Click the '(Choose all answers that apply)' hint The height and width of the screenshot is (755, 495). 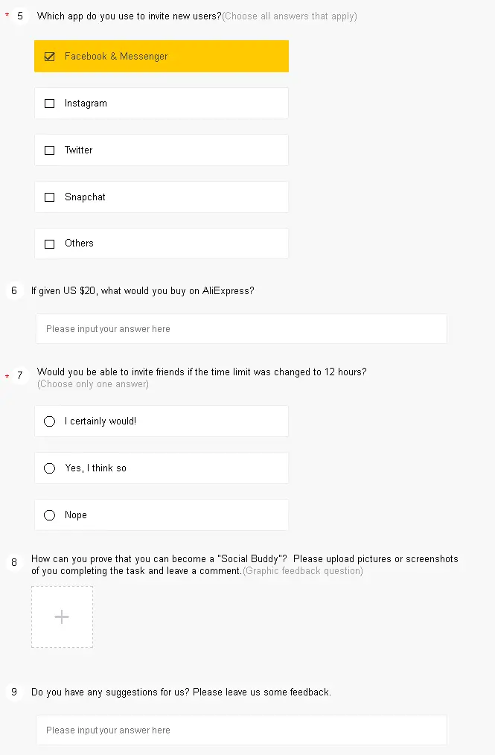pos(290,16)
